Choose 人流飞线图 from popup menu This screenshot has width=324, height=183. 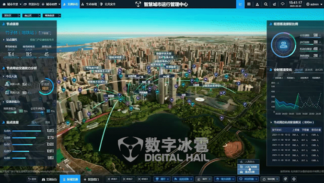pyautogui.click(x=248, y=167)
